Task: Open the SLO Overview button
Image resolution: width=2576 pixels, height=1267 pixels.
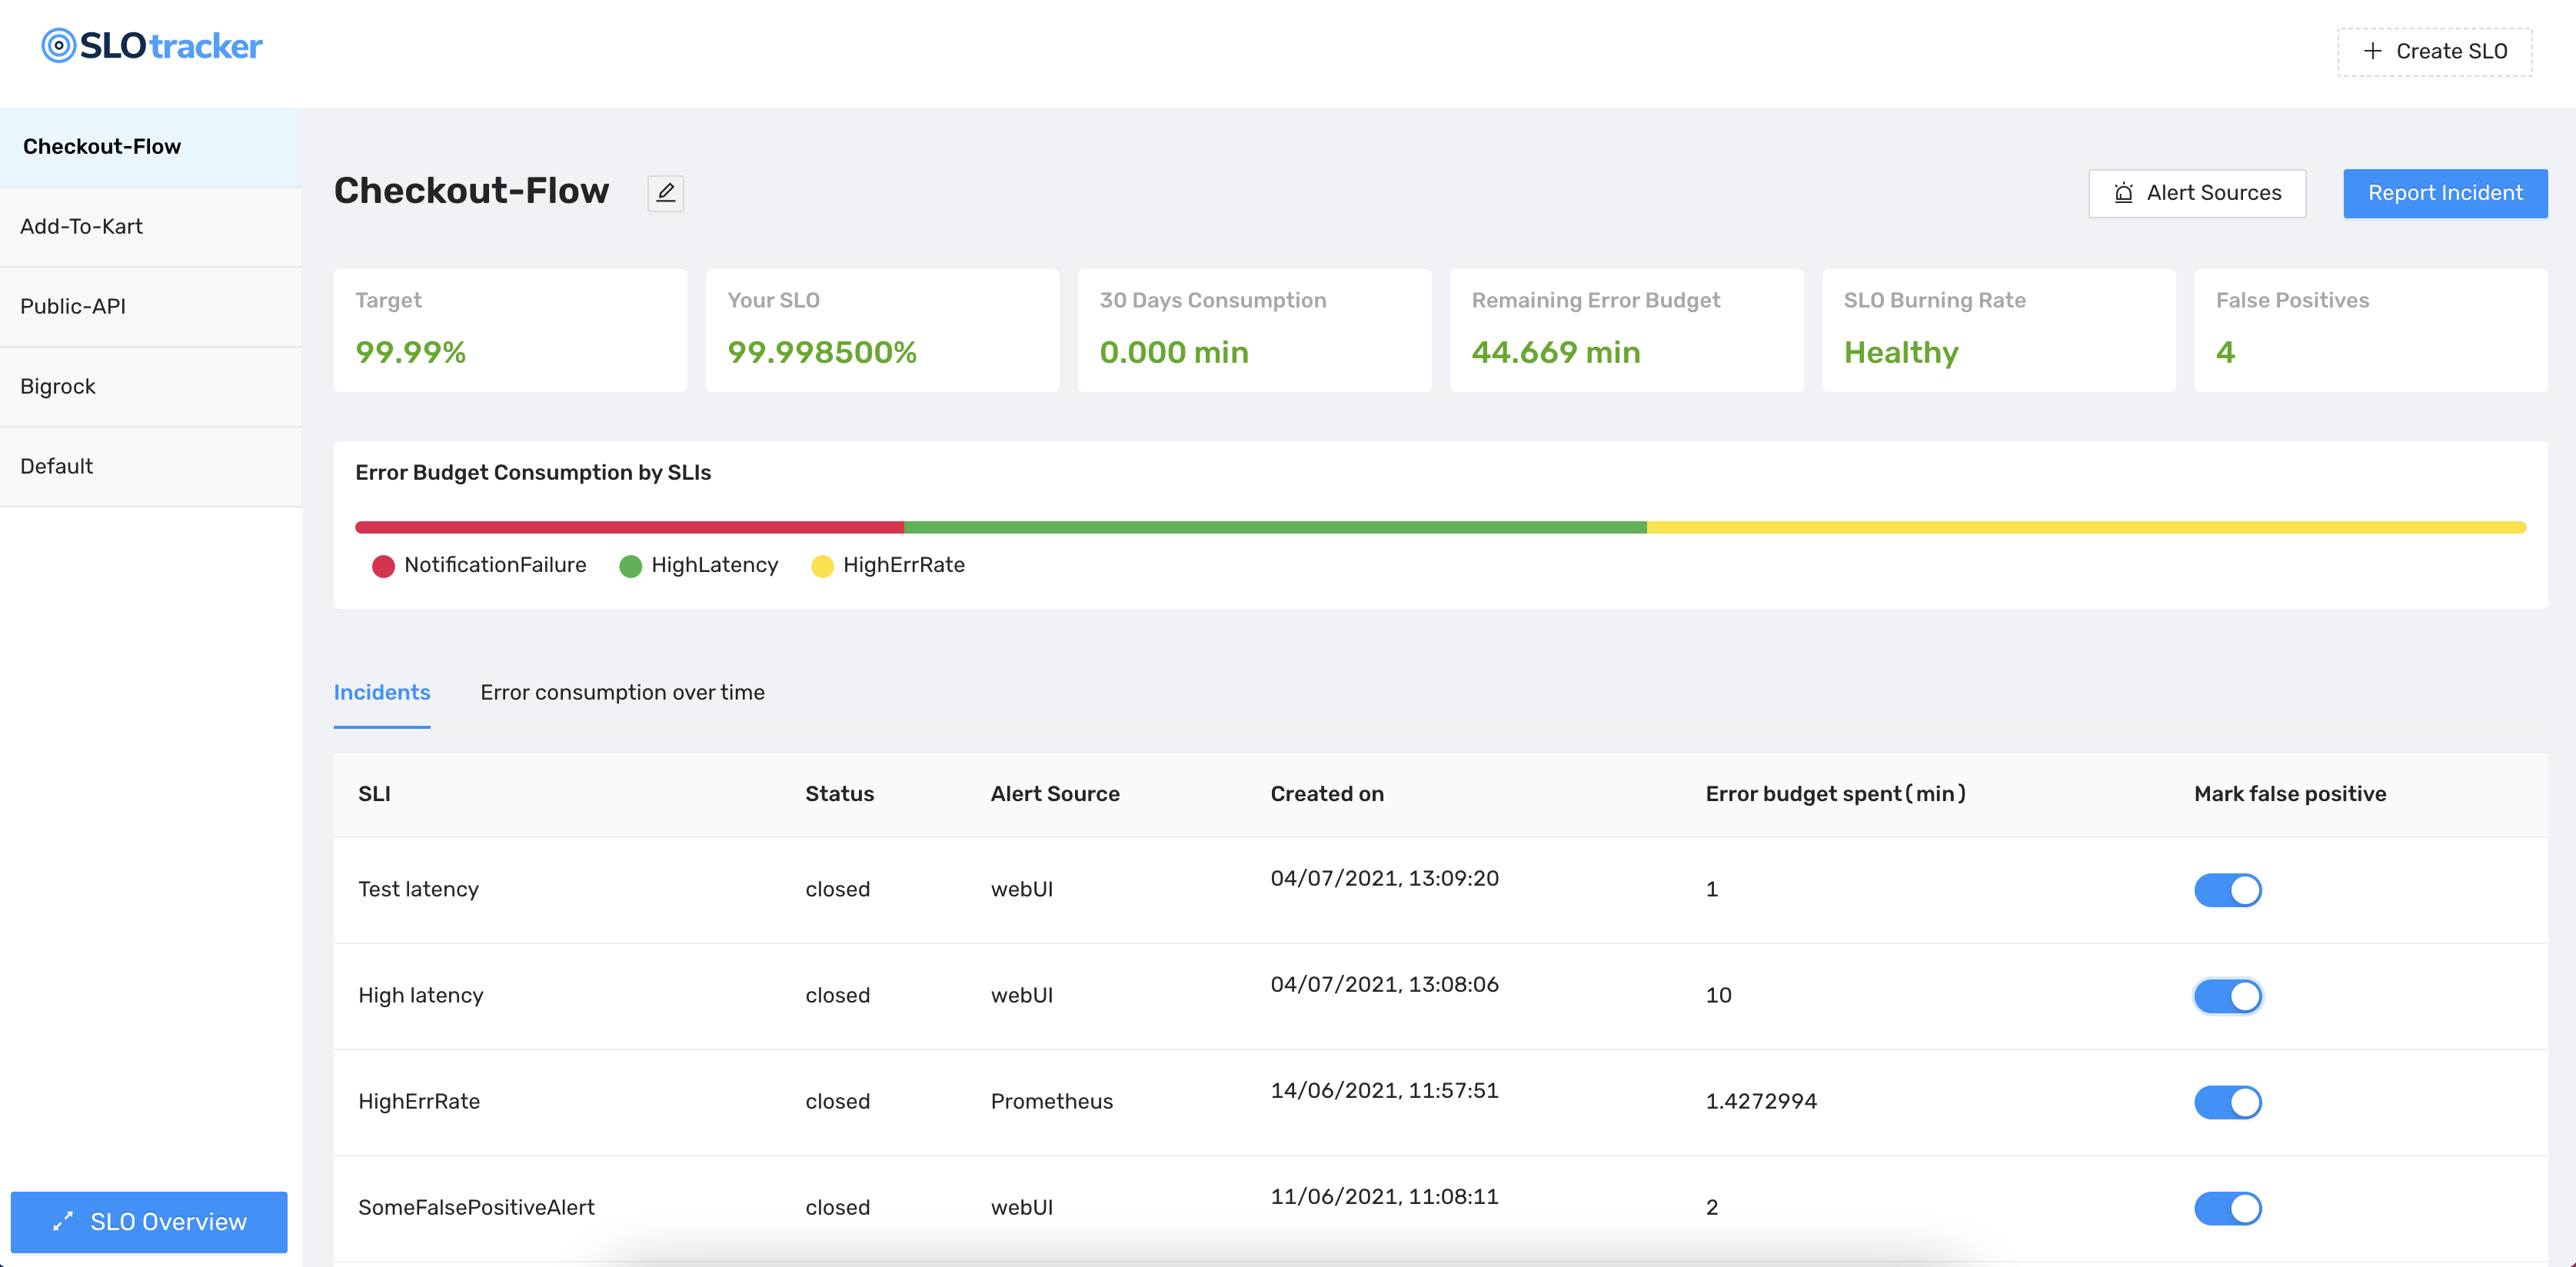Action: 149,1221
